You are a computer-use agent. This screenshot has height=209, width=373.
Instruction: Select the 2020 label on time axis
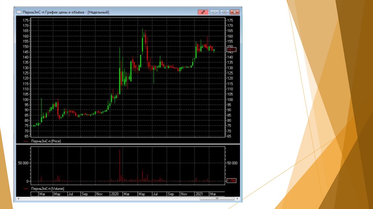pyautogui.click(x=114, y=194)
